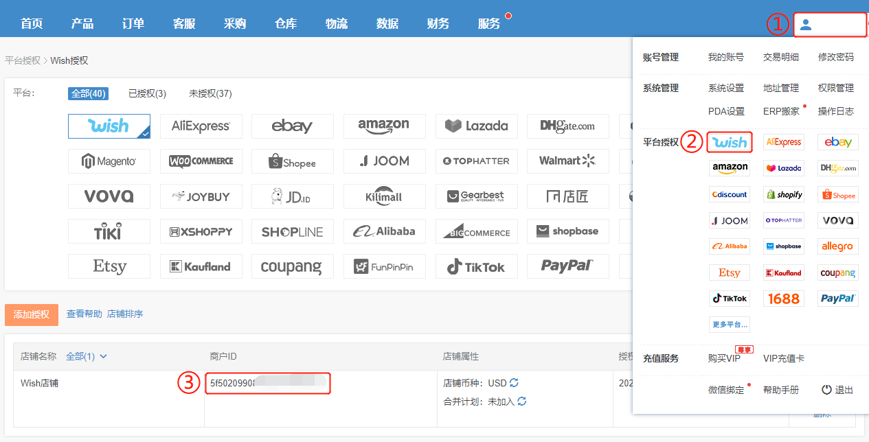Choose JOOM in the platform grid

[385, 161]
